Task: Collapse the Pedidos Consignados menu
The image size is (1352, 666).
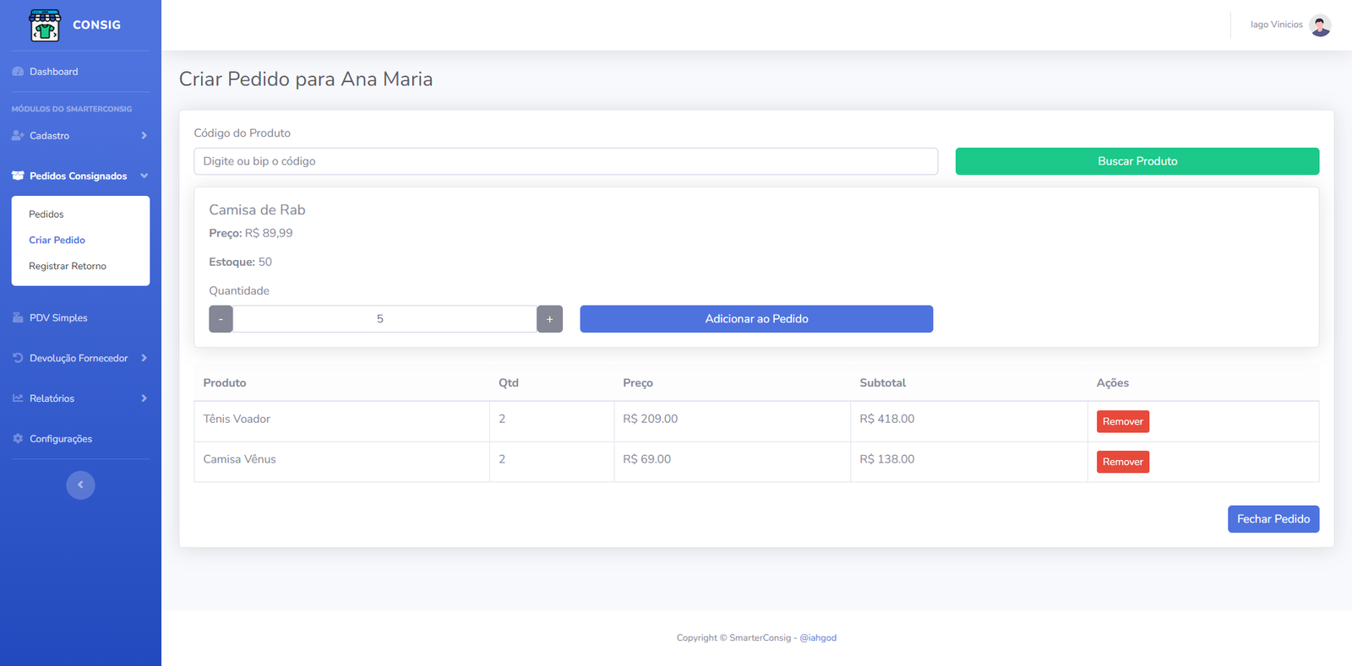Action: [144, 176]
